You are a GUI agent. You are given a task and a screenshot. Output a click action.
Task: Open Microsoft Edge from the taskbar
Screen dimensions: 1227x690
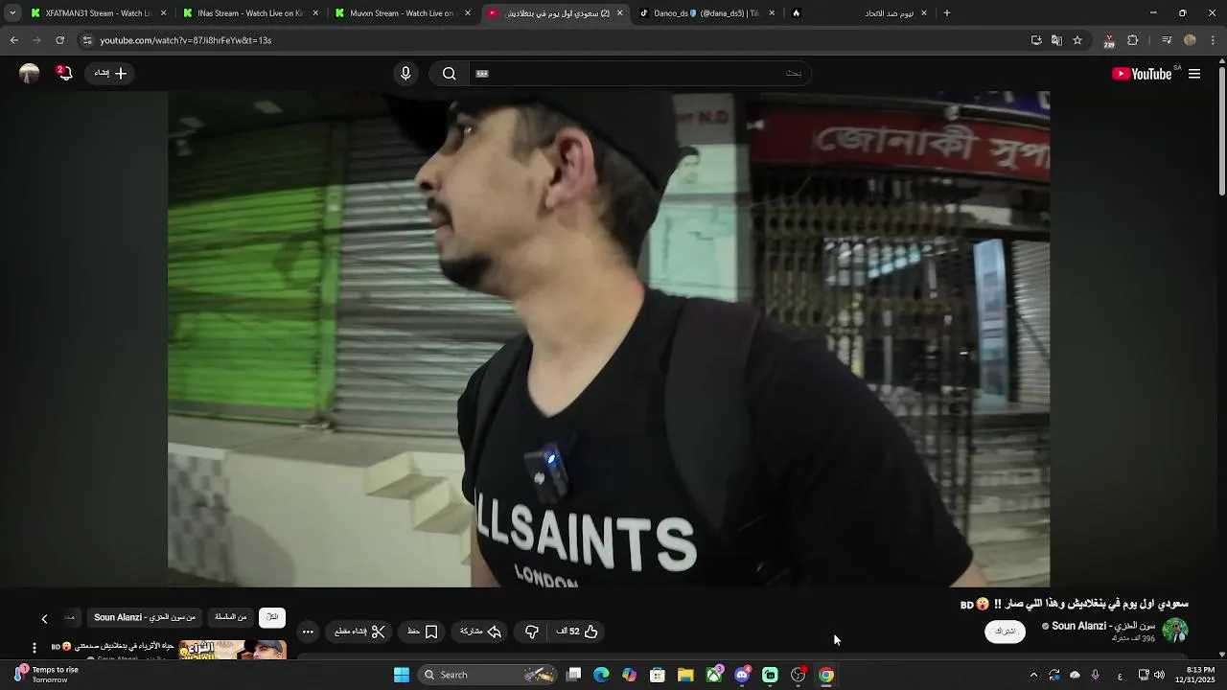(601, 675)
